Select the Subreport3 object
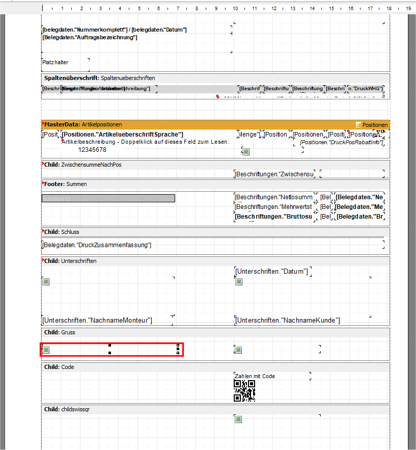Viewport: 416px width, 450px height. [108, 198]
